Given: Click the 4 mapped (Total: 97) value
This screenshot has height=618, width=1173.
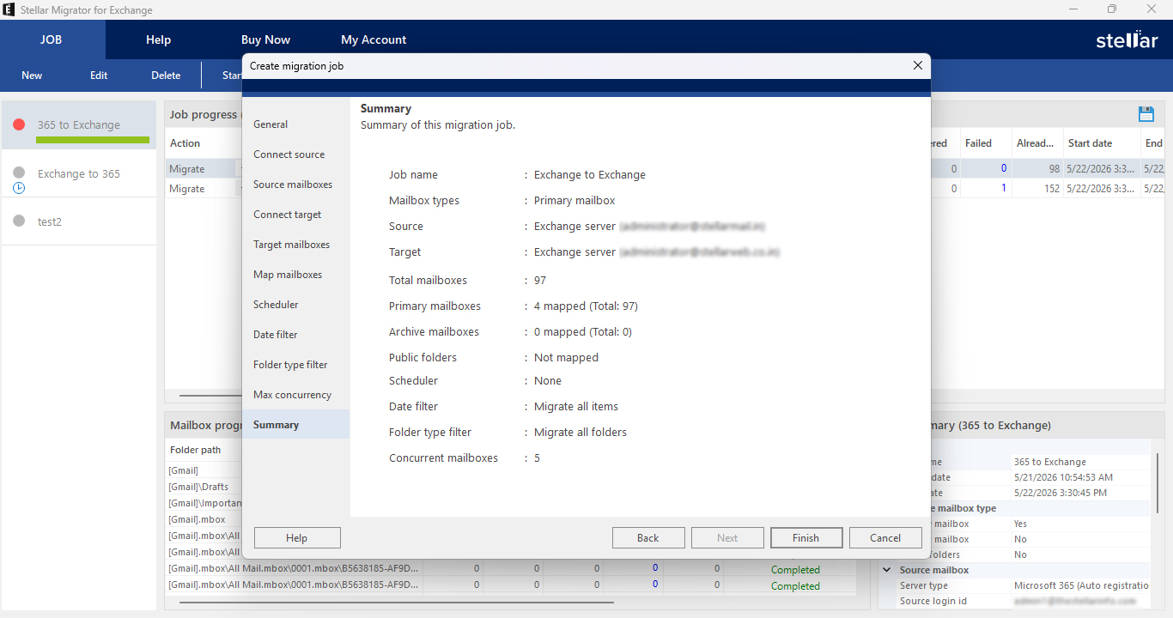Looking at the screenshot, I should pyautogui.click(x=586, y=306).
